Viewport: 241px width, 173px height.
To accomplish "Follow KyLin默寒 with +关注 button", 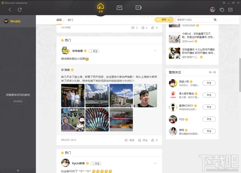I will tap(96, 163).
